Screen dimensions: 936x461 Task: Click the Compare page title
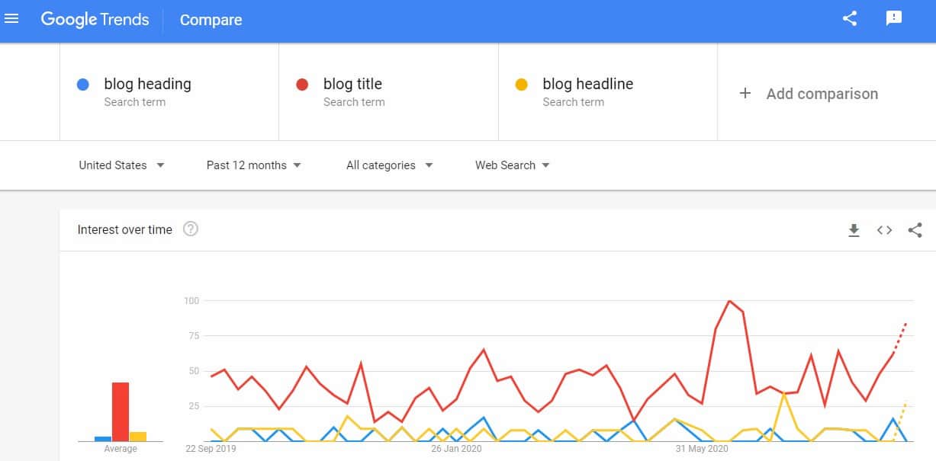[x=211, y=21]
